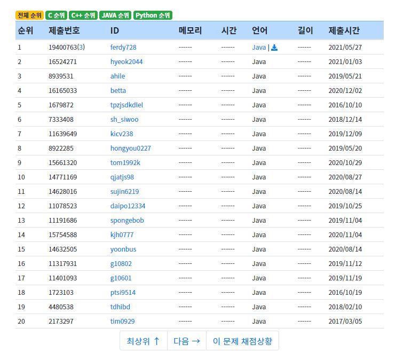
Task: Open tdhibd's profile link
Action: (120, 307)
